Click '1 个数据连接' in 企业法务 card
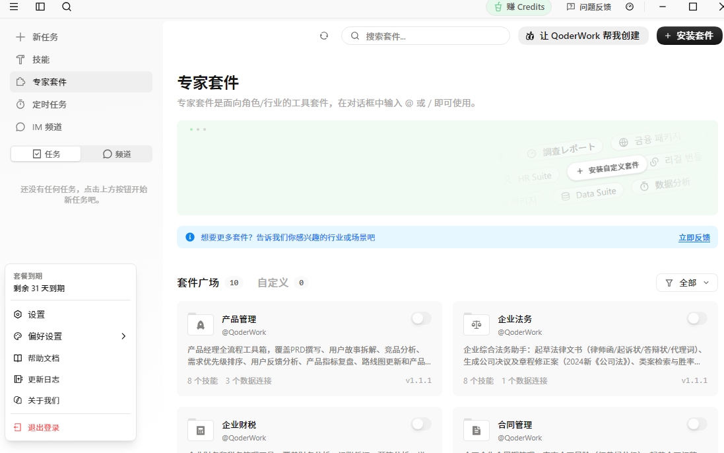Image resolution: width=724 pixels, height=453 pixels. click(x=525, y=380)
